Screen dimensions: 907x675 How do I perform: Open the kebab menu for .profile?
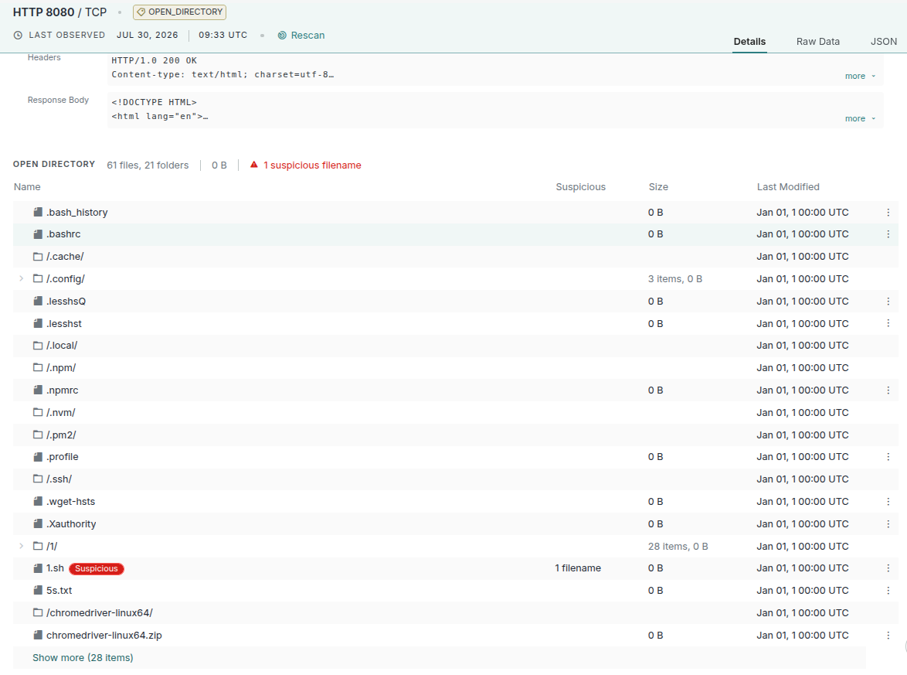[x=888, y=457]
